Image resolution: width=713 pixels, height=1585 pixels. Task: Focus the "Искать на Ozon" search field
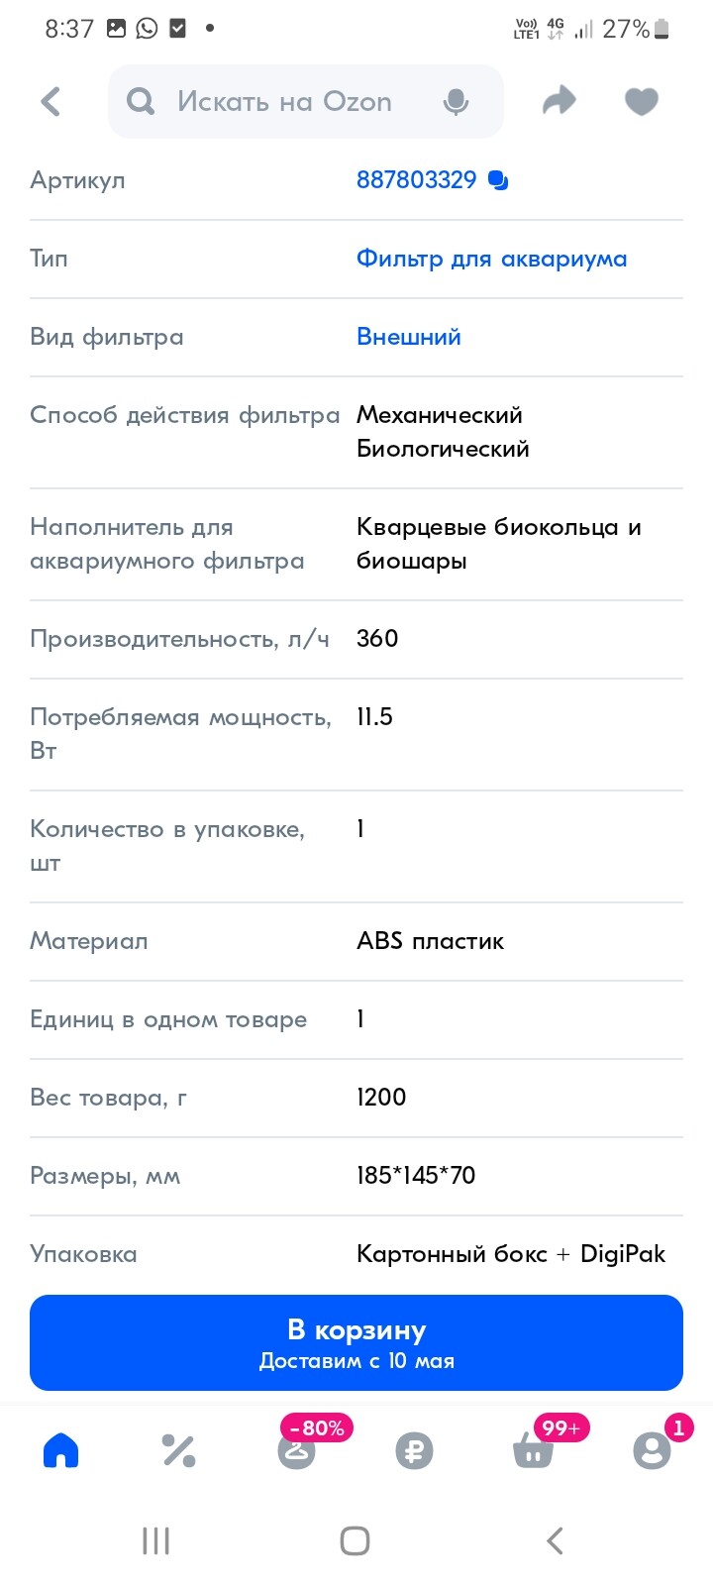point(297,101)
